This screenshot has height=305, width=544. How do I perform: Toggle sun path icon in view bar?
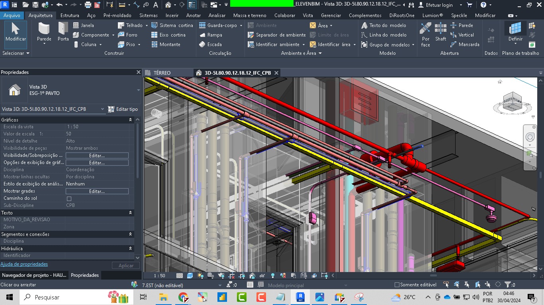tap(200, 276)
